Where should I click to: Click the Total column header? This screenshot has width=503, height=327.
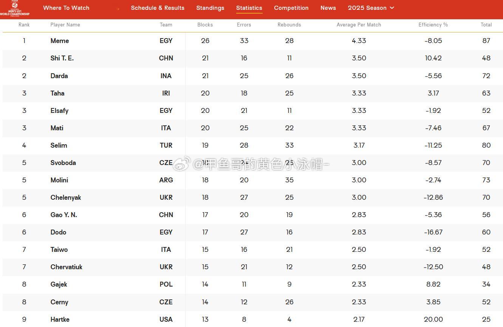tap(486, 25)
